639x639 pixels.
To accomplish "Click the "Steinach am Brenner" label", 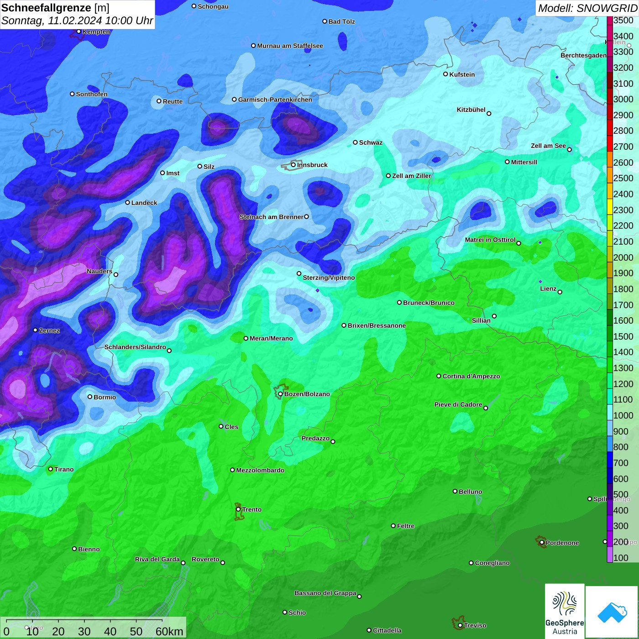I will click(x=271, y=217).
